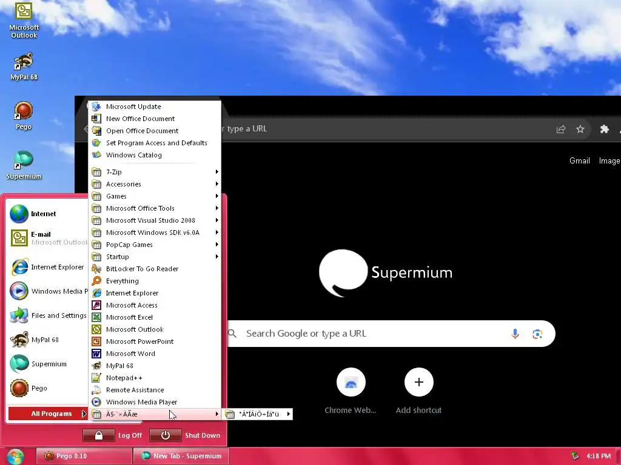Screen dimensions: 621x465
Task: Open Files and Settings Transfer wizard
Action: pos(47,315)
